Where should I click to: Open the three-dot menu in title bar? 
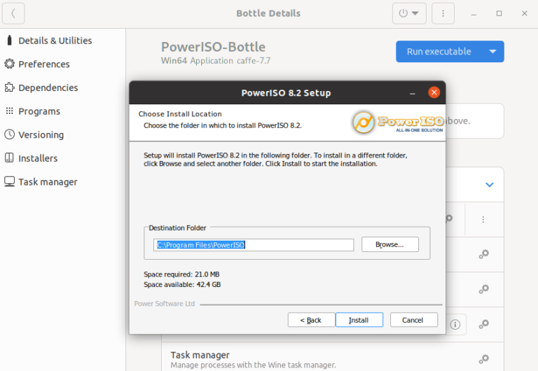pyautogui.click(x=443, y=13)
